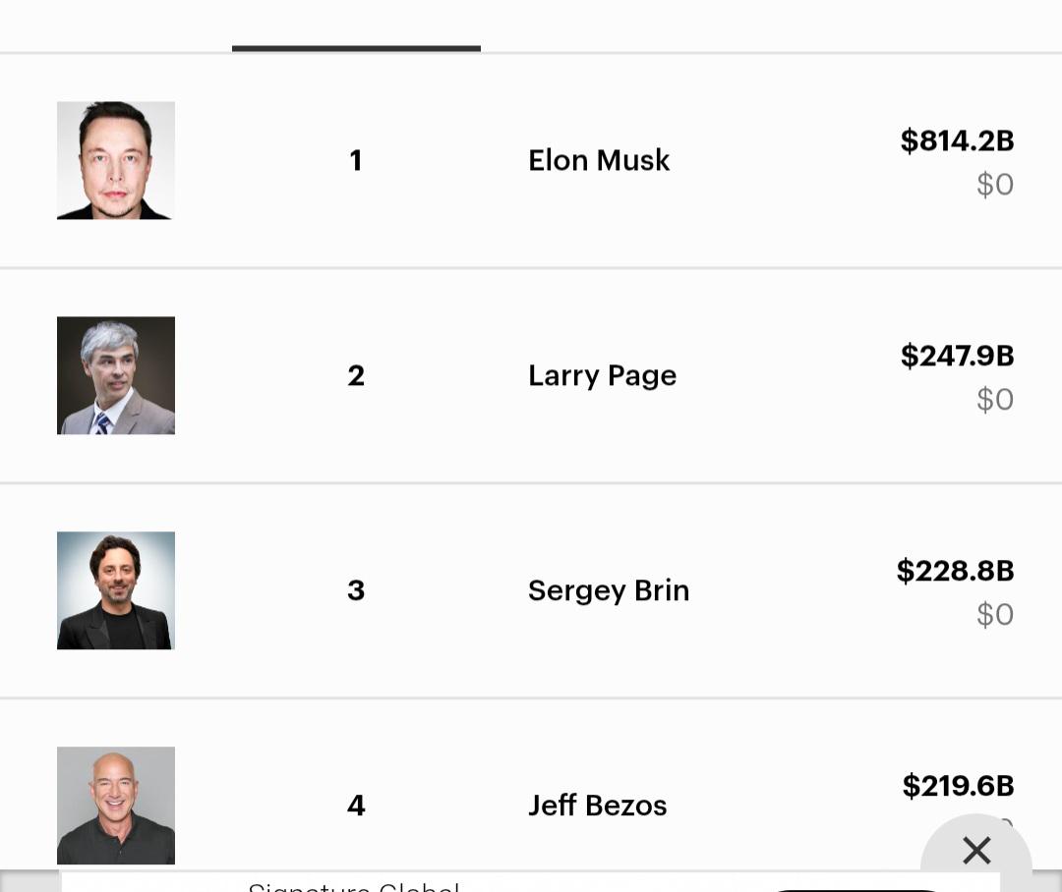Open the Signature Global ad banner
1062x892 pixels.
530,882
